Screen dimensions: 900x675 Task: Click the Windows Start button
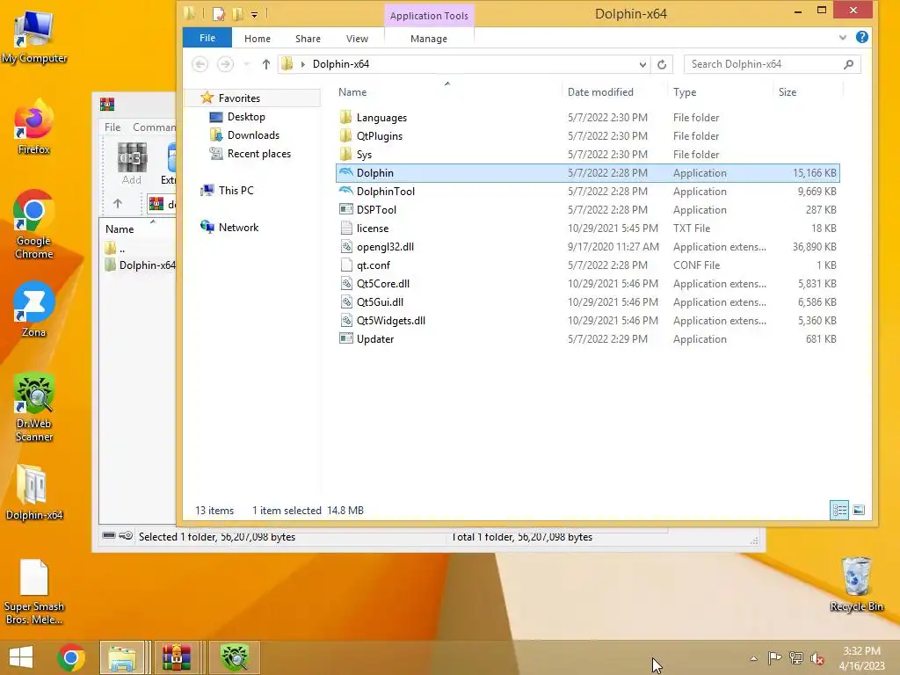coord(21,657)
